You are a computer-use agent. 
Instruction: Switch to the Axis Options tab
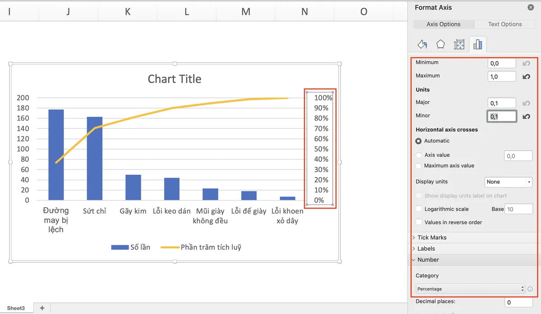click(444, 24)
